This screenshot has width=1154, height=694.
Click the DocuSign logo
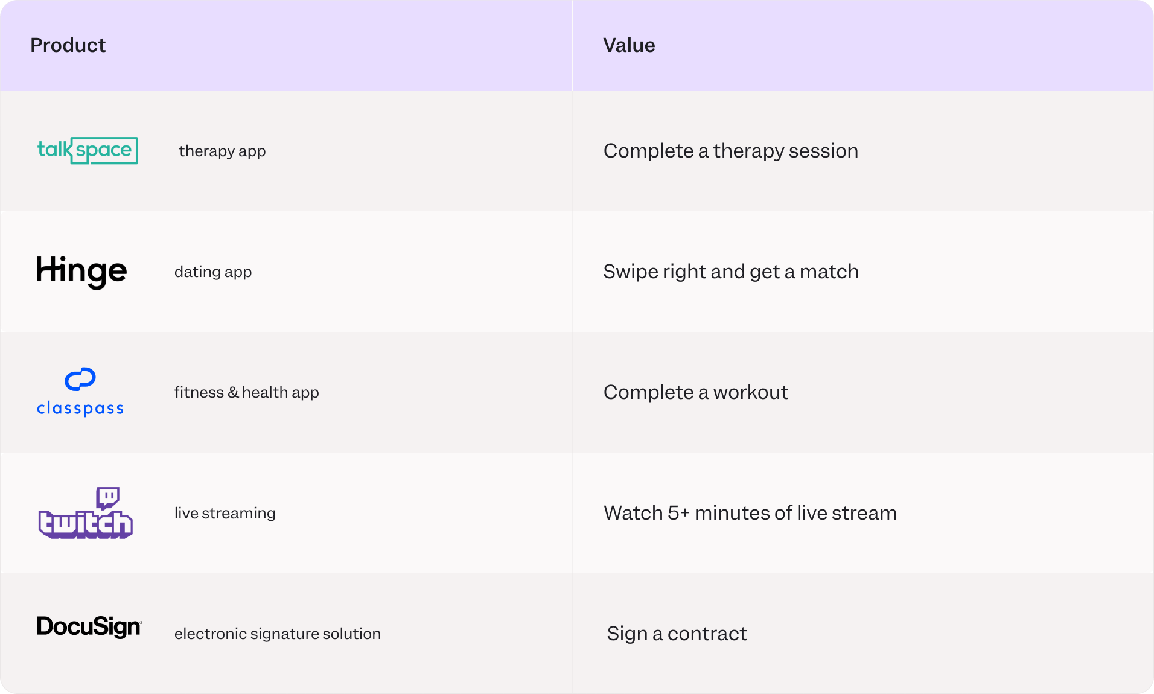[89, 627]
